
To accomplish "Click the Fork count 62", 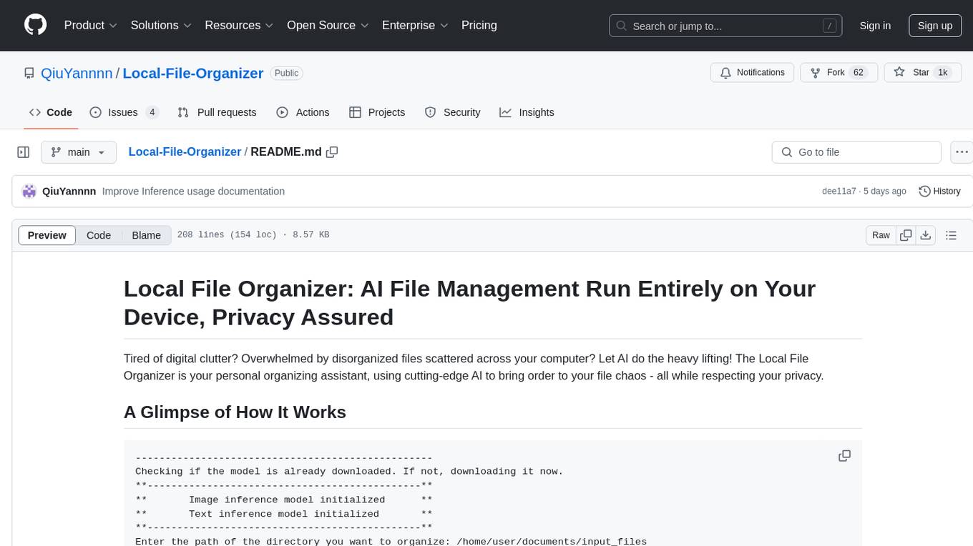I will tap(859, 73).
